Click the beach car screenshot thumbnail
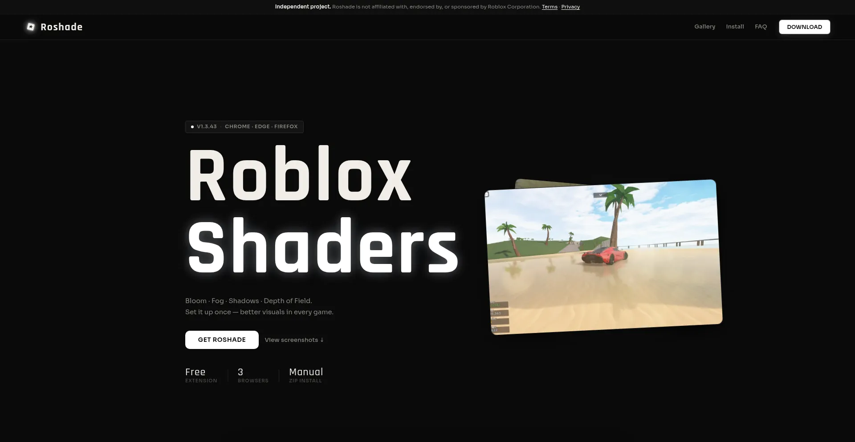The width and height of the screenshot is (855, 442). 603,257
